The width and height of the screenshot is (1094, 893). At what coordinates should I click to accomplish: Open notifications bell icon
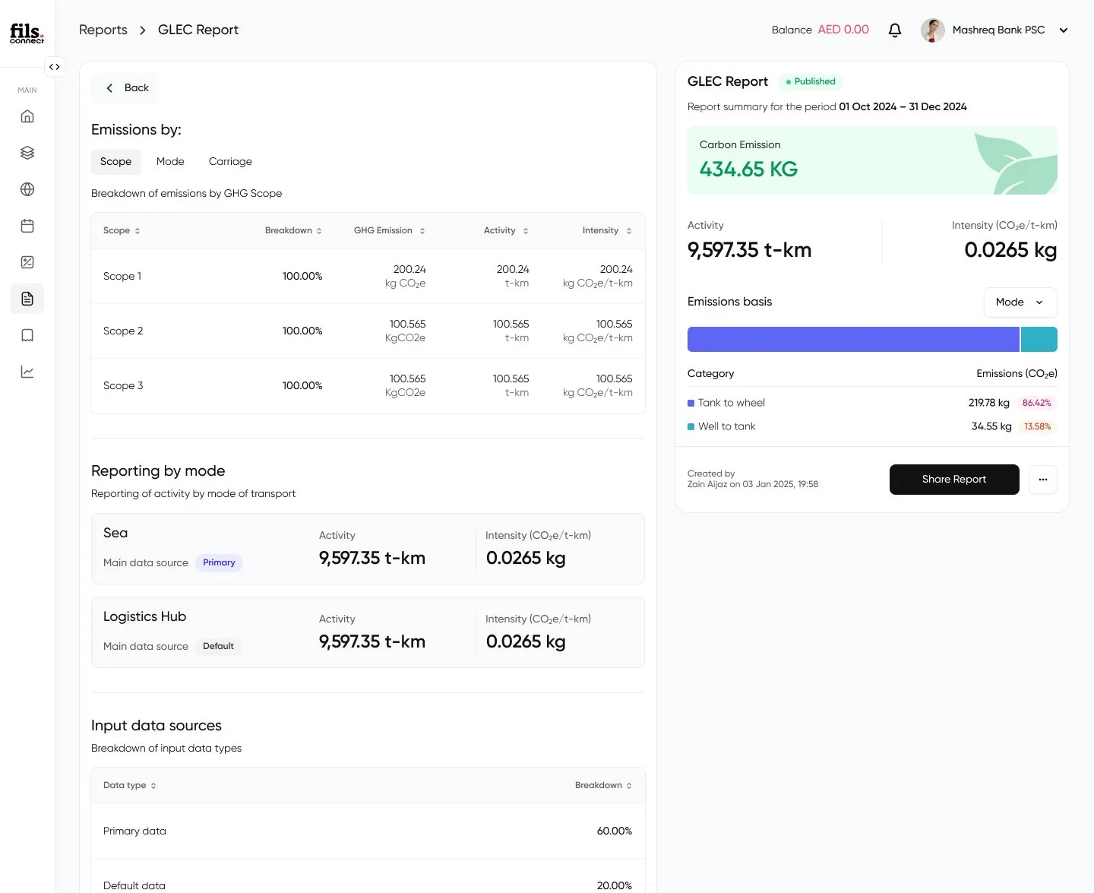(895, 30)
